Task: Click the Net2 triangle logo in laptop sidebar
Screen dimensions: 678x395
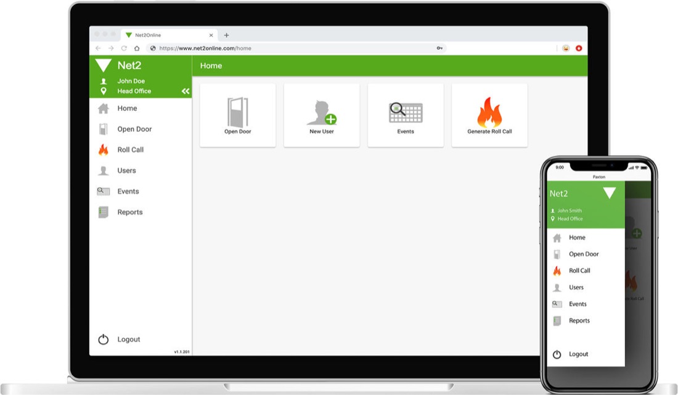Action: click(104, 65)
